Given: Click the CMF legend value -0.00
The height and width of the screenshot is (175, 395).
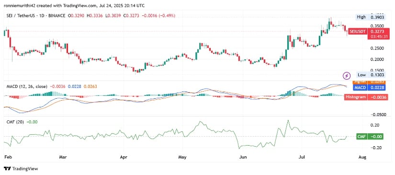Looking at the screenshot, I should click(x=32, y=122).
